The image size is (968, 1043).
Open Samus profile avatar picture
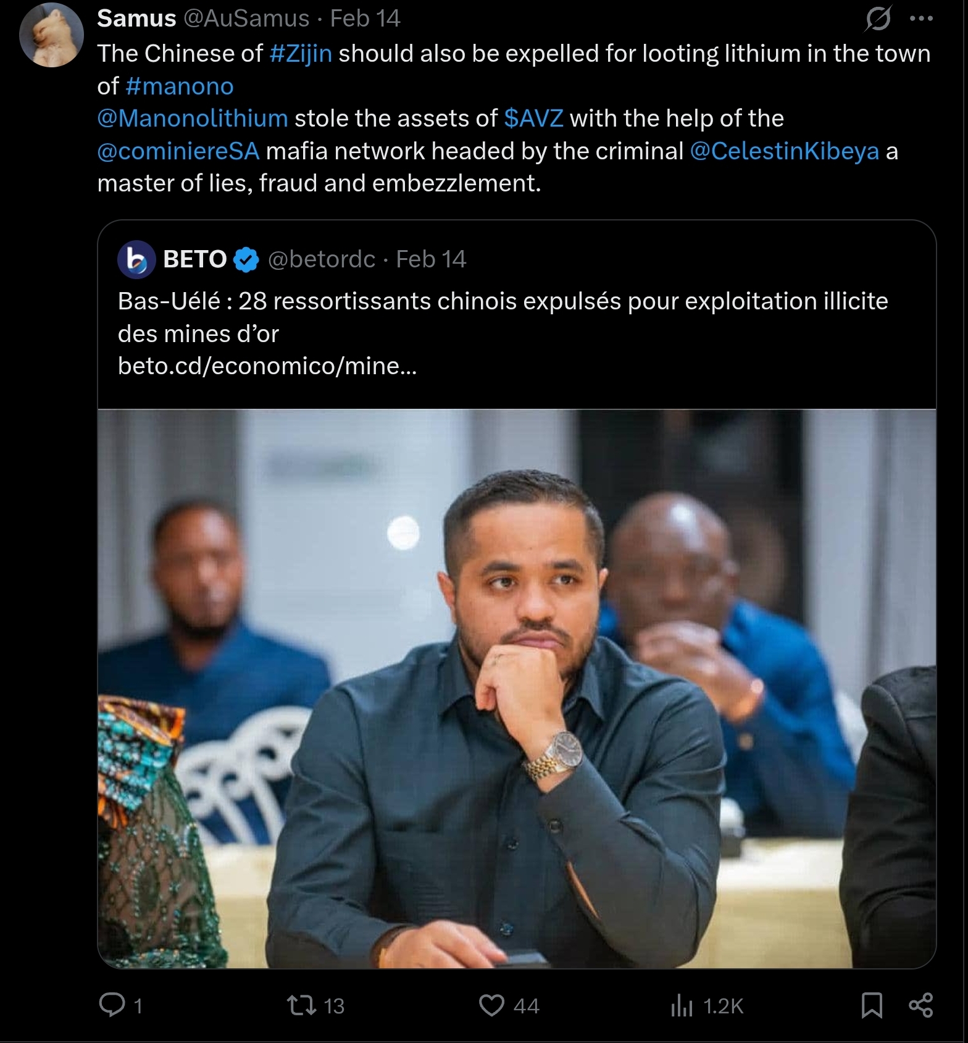pyautogui.click(x=52, y=35)
